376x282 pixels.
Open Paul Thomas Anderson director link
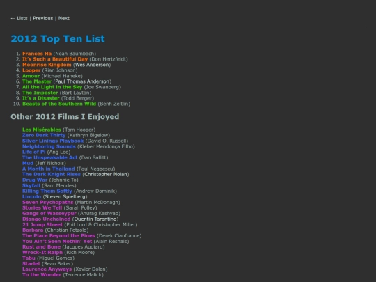pyautogui.click(x=82, y=81)
